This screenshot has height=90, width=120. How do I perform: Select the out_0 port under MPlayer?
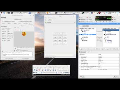[x=85, y=31]
